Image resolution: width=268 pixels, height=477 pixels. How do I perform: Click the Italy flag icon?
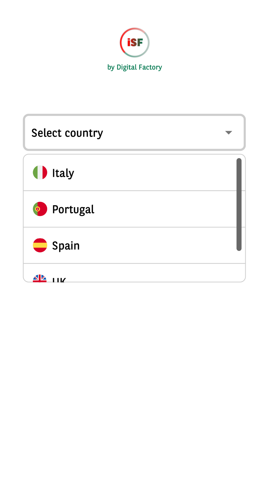tap(40, 173)
